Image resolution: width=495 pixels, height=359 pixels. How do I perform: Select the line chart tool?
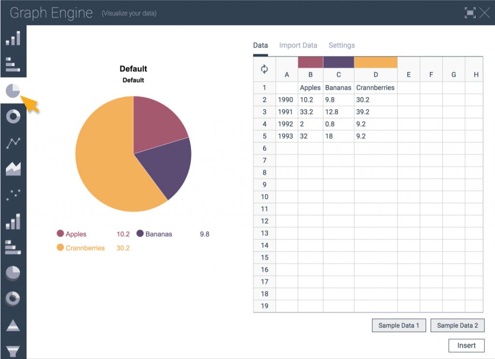(13, 143)
